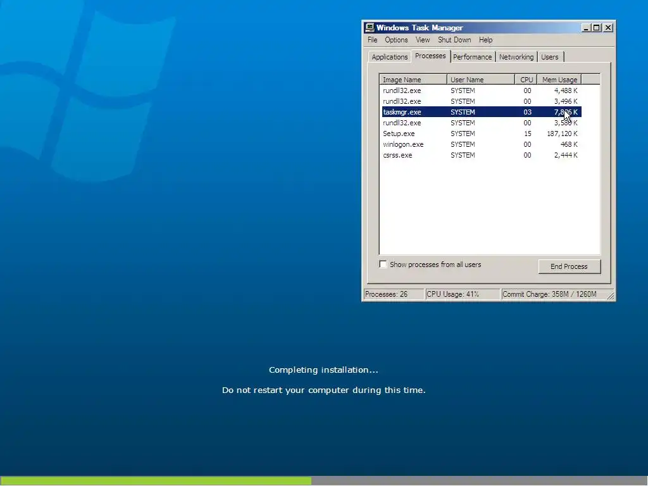Open the Shut Down menu

[x=454, y=40]
